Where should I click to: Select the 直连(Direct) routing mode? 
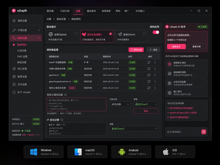point(132,36)
